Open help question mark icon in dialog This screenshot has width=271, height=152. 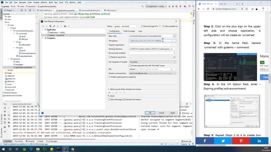42,113
